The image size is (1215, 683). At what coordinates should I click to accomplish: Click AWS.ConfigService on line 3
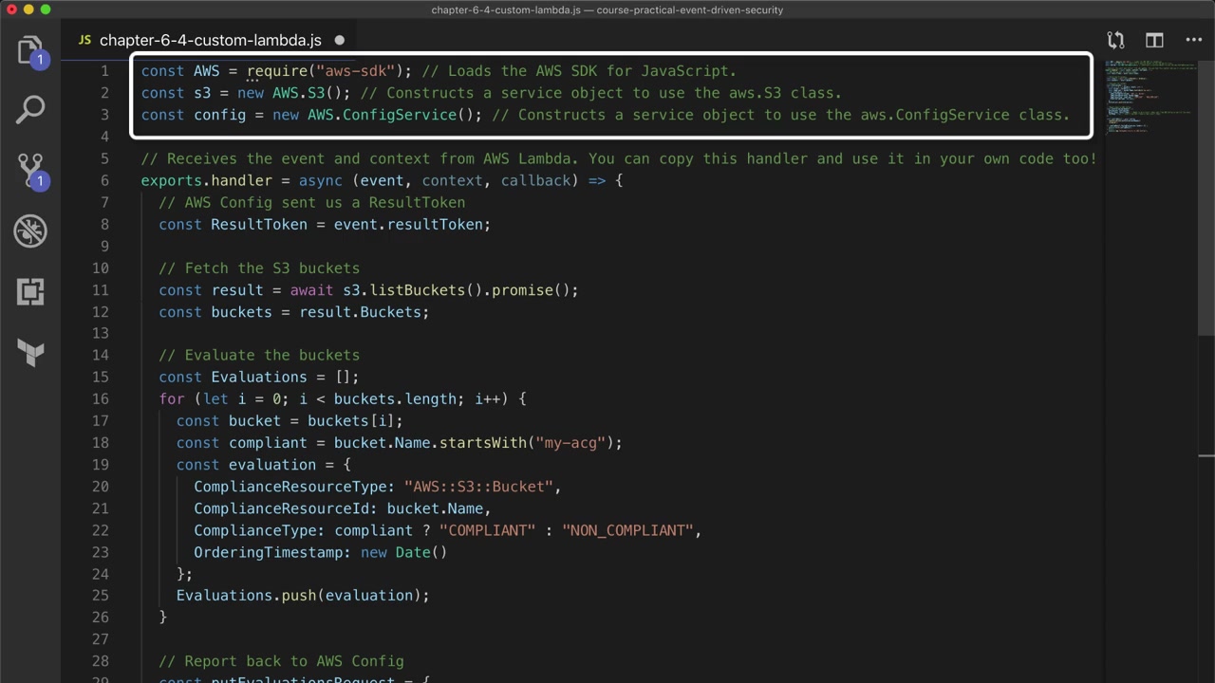pos(382,115)
